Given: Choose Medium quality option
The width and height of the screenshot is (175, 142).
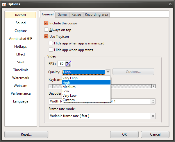Looking at the screenshot, I should [69, 87].
